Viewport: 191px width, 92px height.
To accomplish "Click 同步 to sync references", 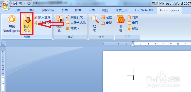I will (133, 17).
